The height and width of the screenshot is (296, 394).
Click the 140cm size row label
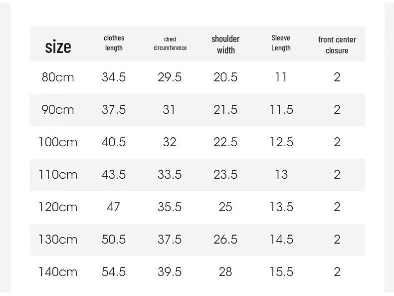tap(58, 272)
